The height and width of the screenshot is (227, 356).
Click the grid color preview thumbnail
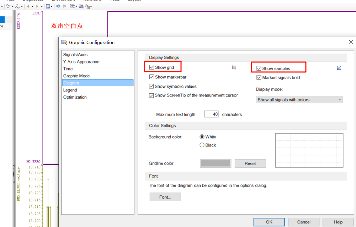click(309, 150)
